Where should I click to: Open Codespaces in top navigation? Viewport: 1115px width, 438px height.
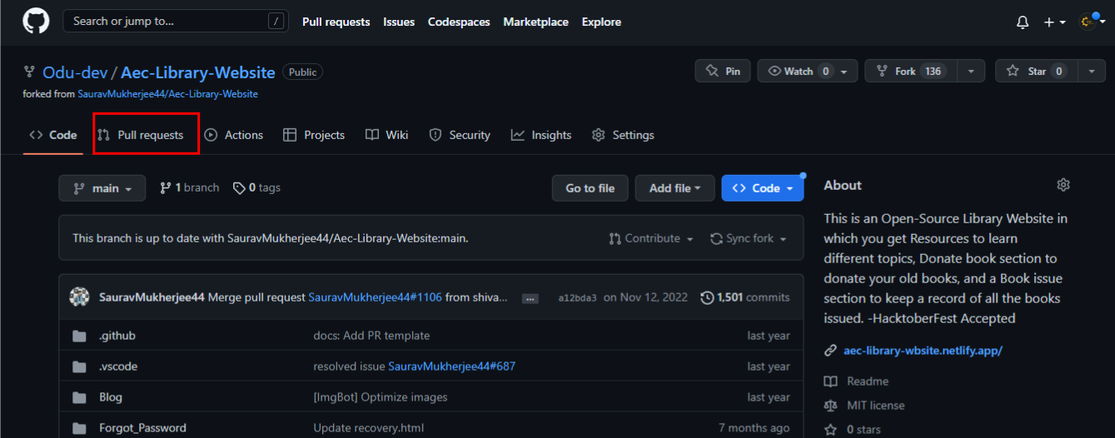(459, 22)
